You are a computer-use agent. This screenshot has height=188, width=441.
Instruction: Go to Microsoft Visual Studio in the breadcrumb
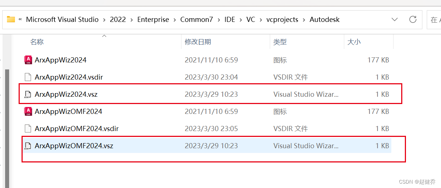pos(62,20)
